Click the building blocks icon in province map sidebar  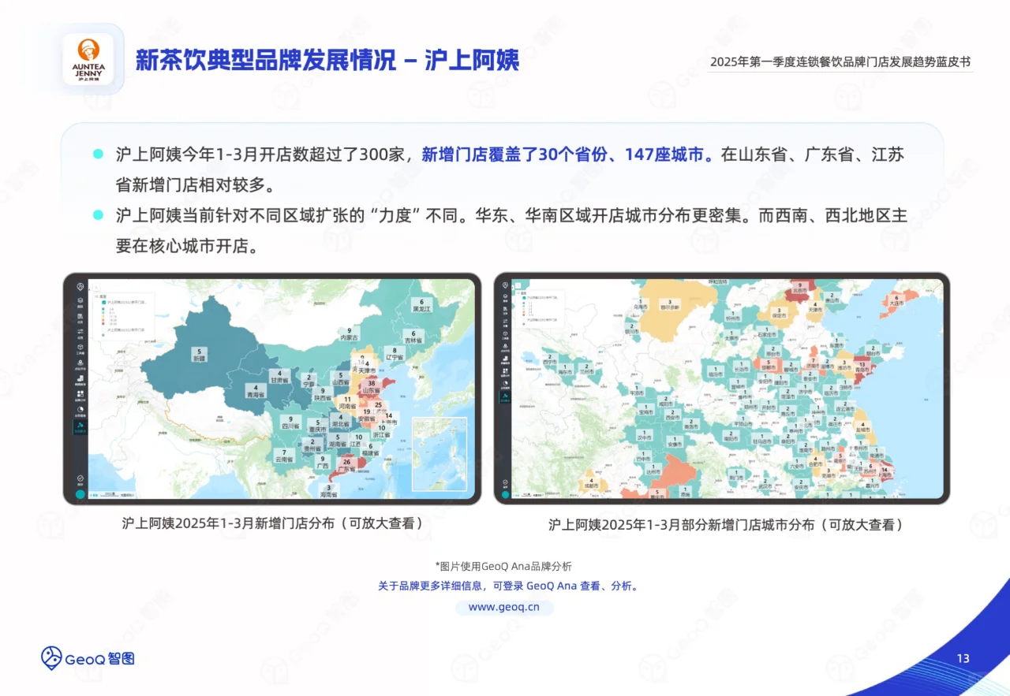point(80,379)
